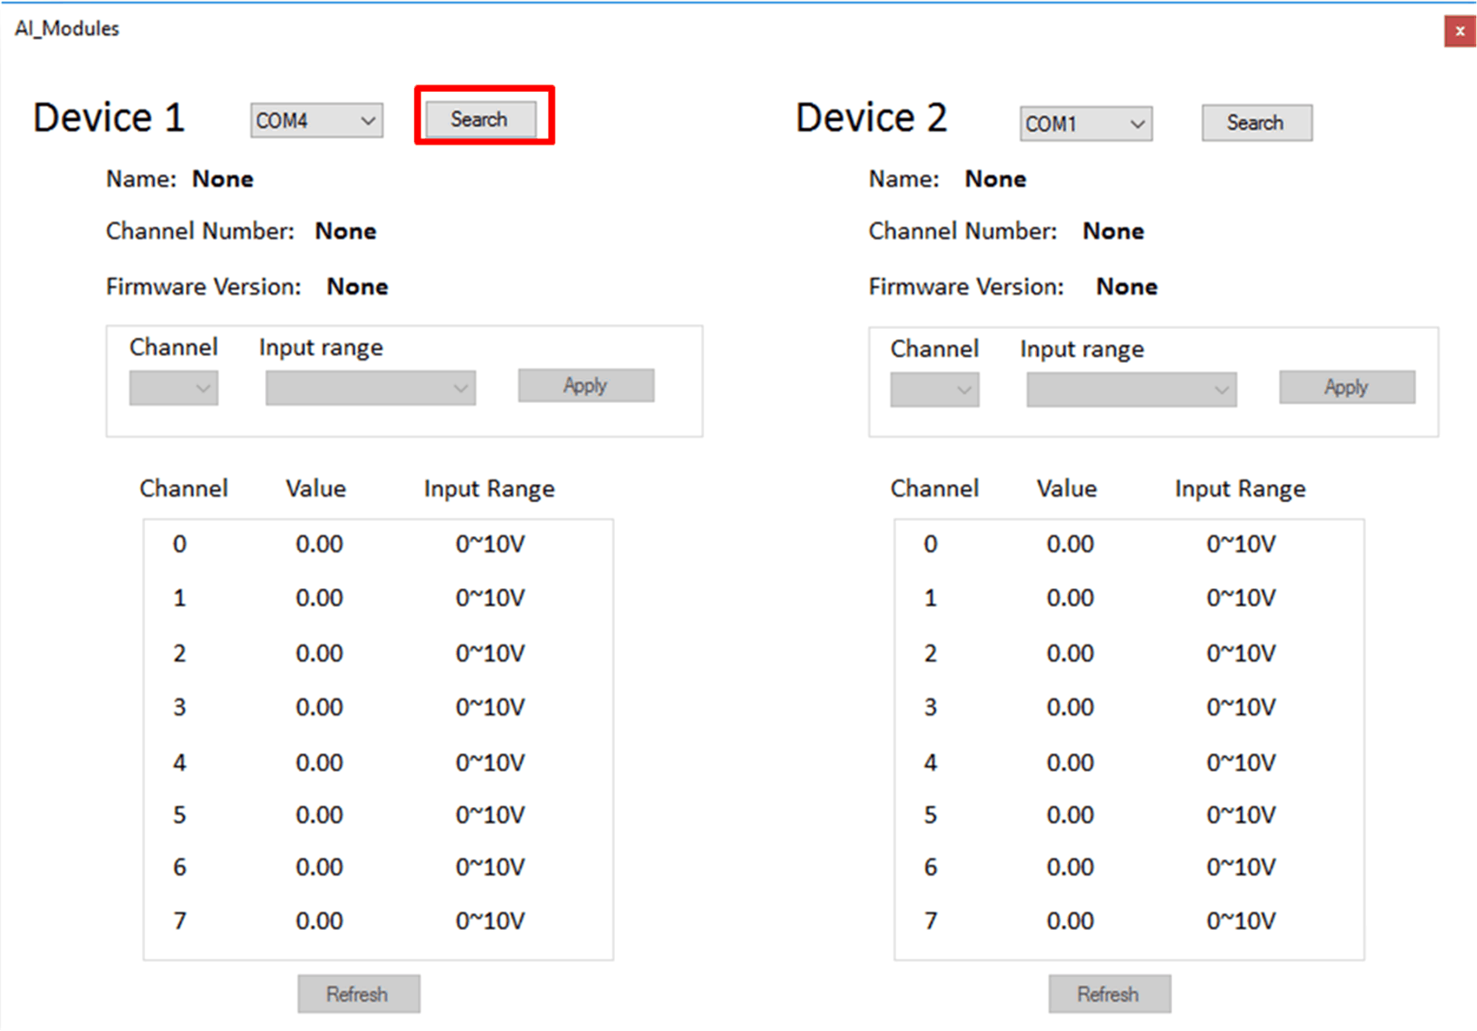Expand Device 1 Input range dropdown
Image resolution: width=1477 pixels, height=1031 pixels.
click(371, 389)
